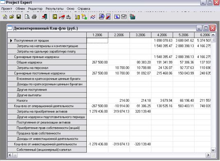Select Другие издержки подготовительного периода row
This screenshot has width=220, height=161.
[x=47, y=117]
